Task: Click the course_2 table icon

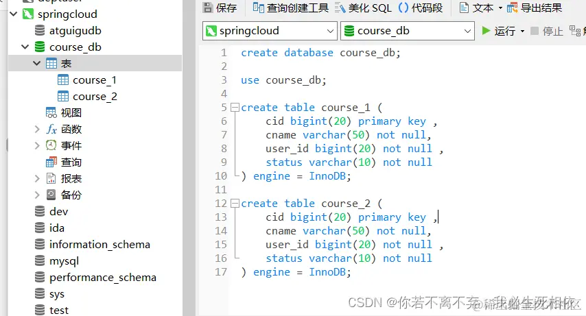Action: [63, 97]
